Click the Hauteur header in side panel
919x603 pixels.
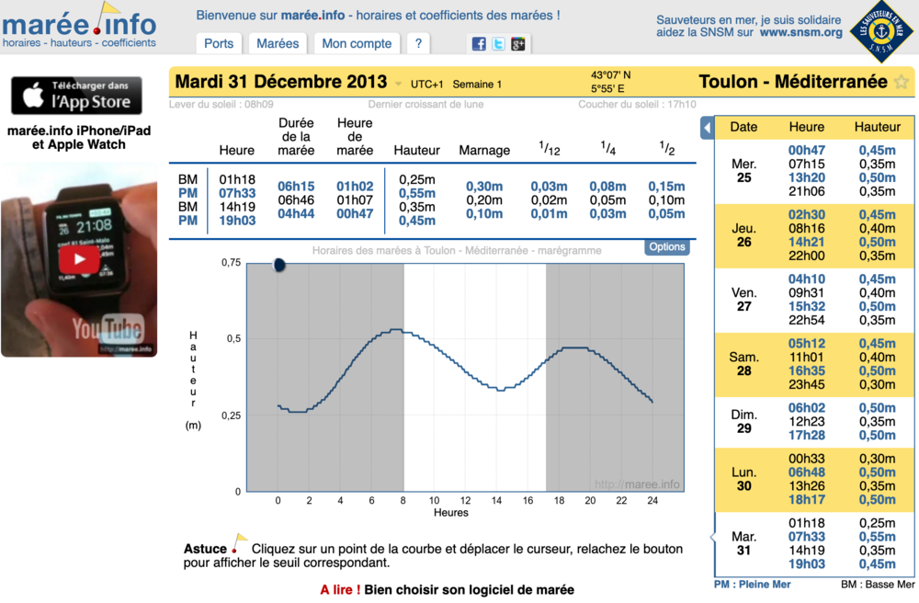click(x=878, y=127)
